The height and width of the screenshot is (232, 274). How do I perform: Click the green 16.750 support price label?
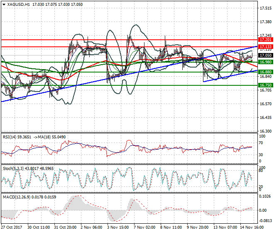pos(265,85)
